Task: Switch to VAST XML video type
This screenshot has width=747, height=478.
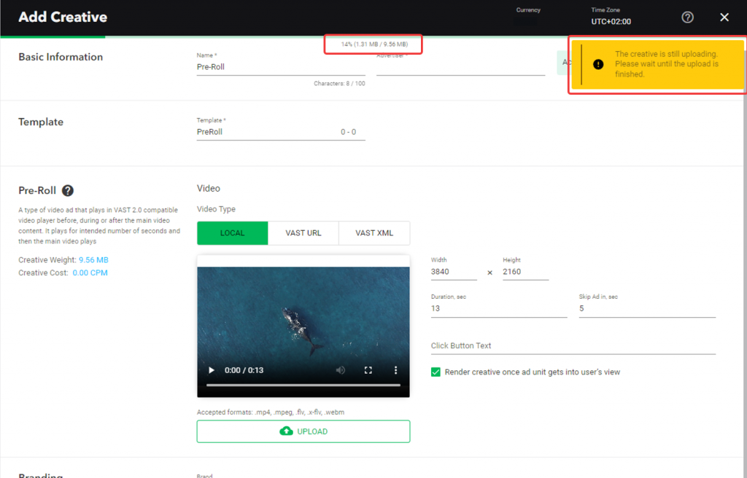Action: click(374, 233)
